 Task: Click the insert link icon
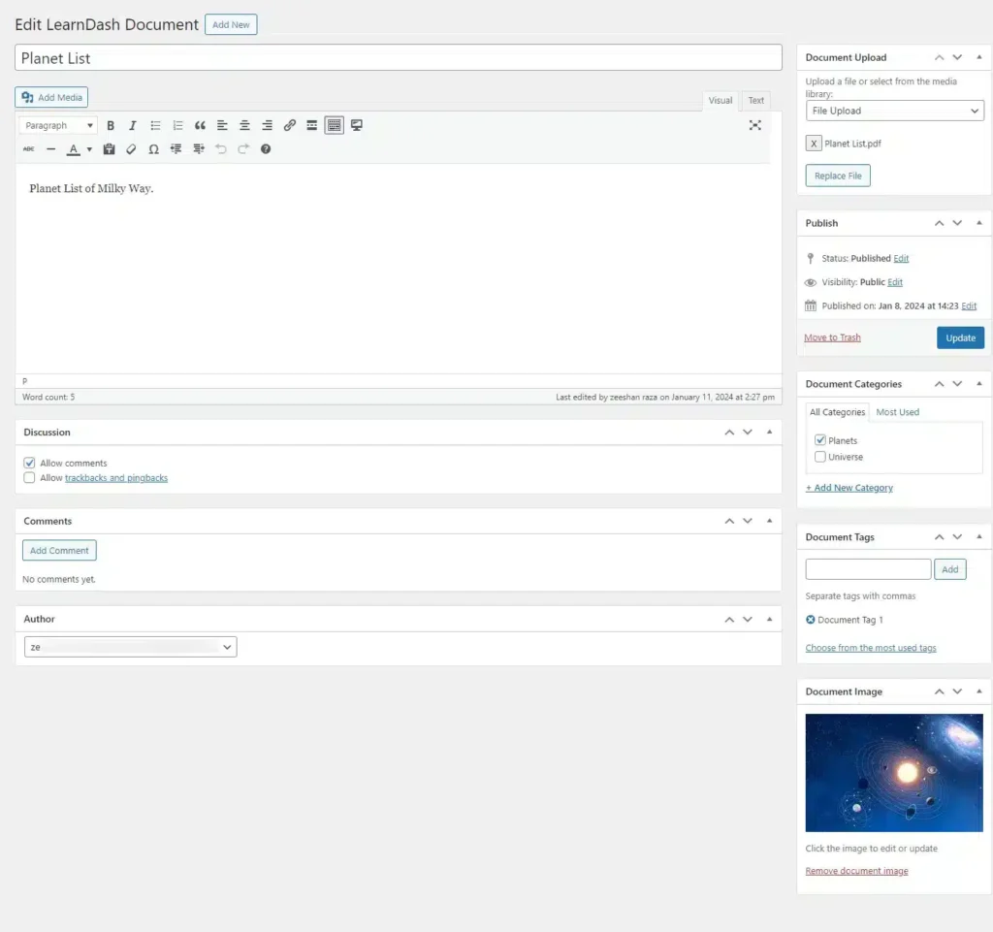coord(289,125)
